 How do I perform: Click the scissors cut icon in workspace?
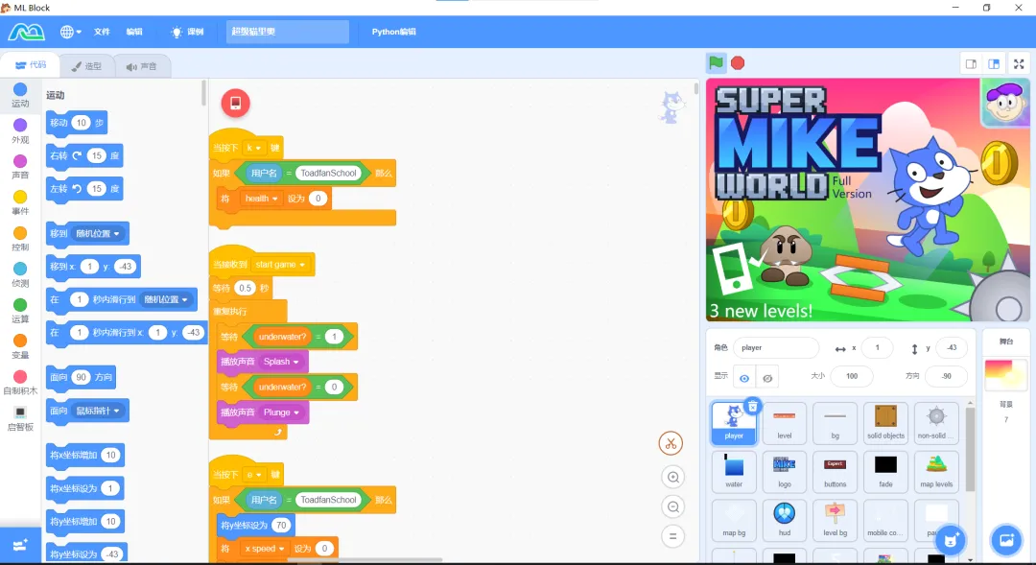(x=671, y=443)
